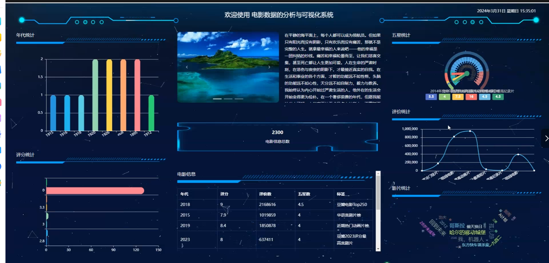Click 哈尔的移动城堡 in the word cloud
The width and height of the screenshot is (549, 263).
point(467,232)
